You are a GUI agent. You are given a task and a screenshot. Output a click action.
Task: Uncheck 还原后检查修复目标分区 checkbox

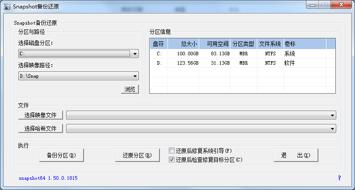(x=172, y=159)
